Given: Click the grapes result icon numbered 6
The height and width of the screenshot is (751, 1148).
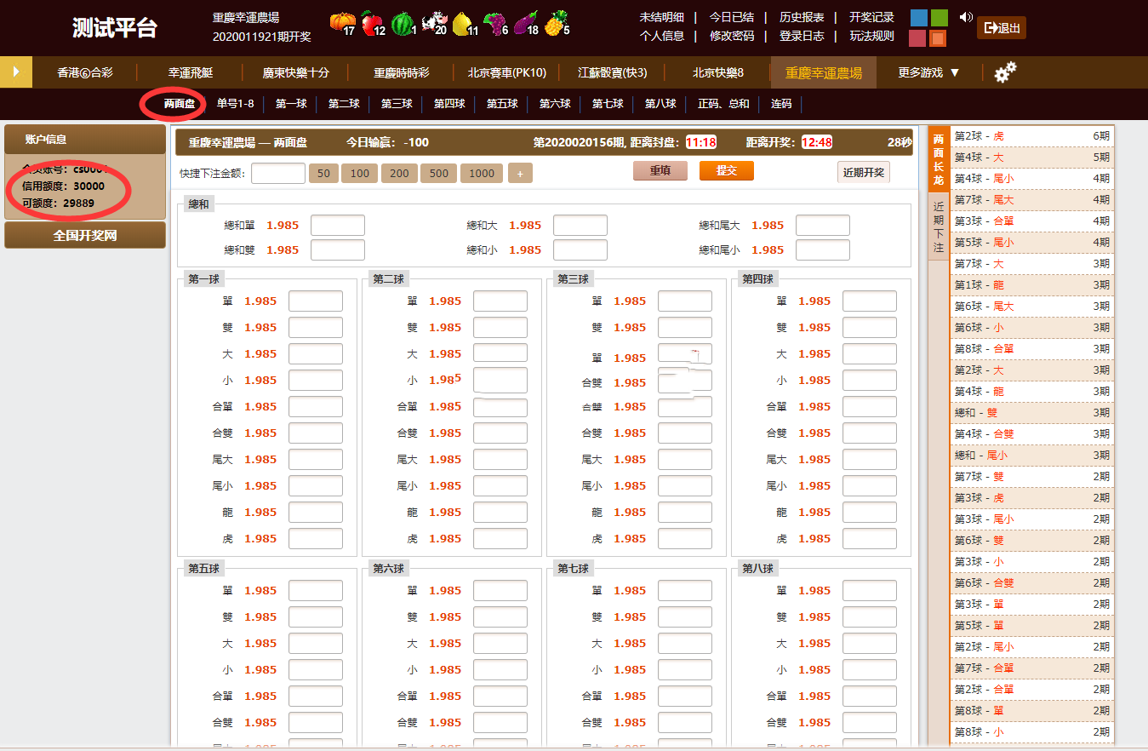Looking at the screenshot, I should click(x=494, y=23).
